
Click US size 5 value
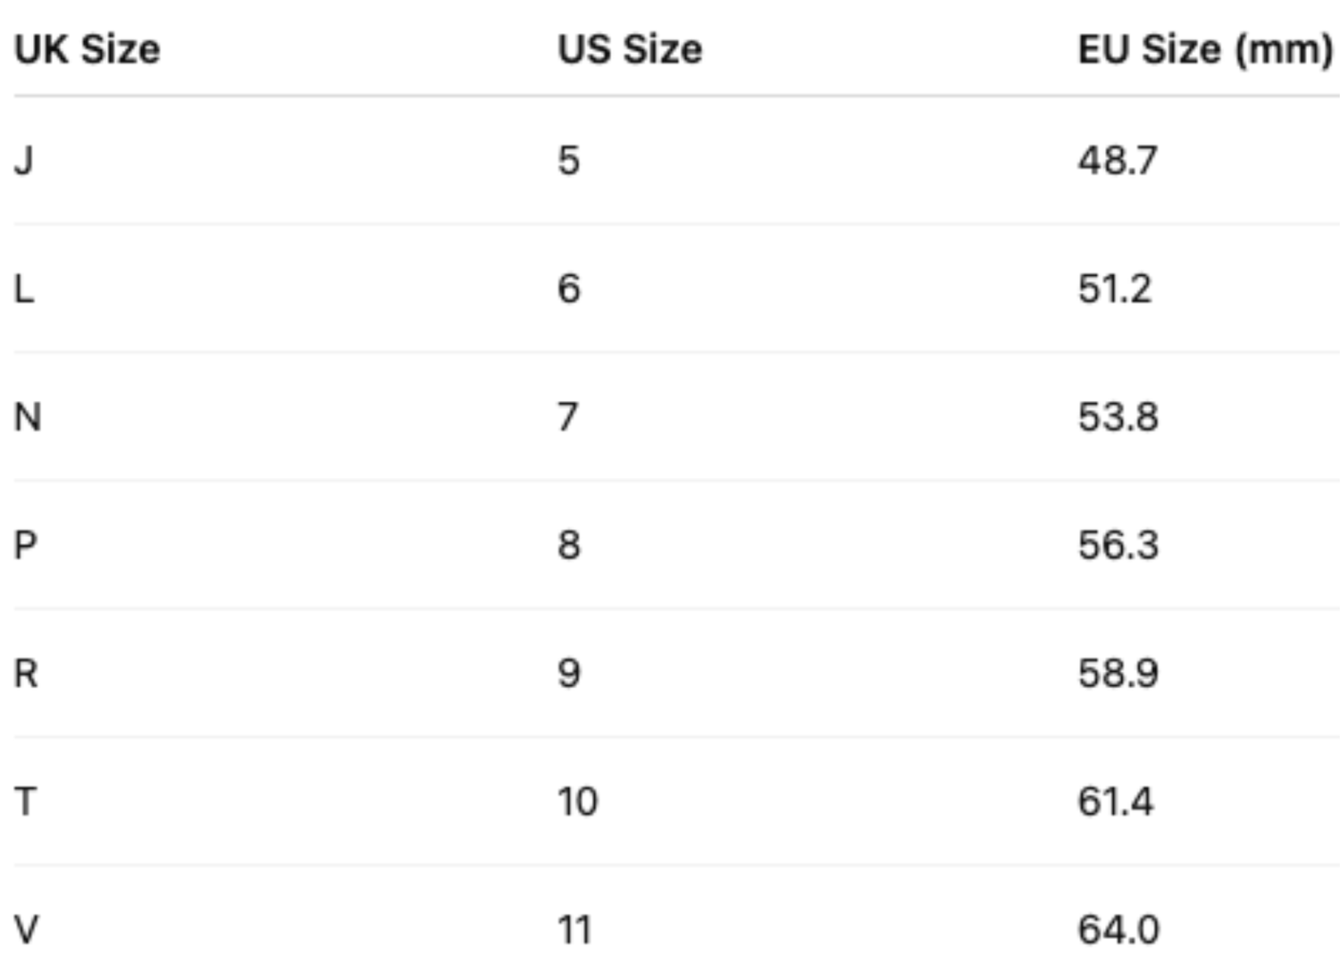point(569,161)
